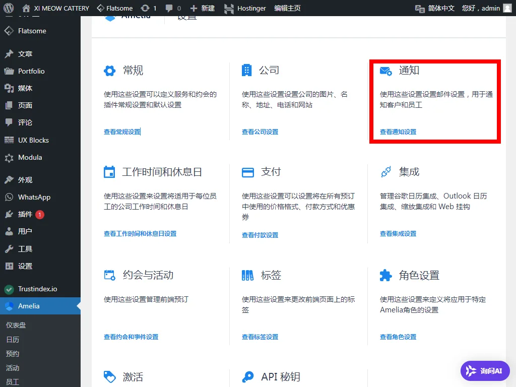Open the comments bubble in admin bar

coord(173,8)
